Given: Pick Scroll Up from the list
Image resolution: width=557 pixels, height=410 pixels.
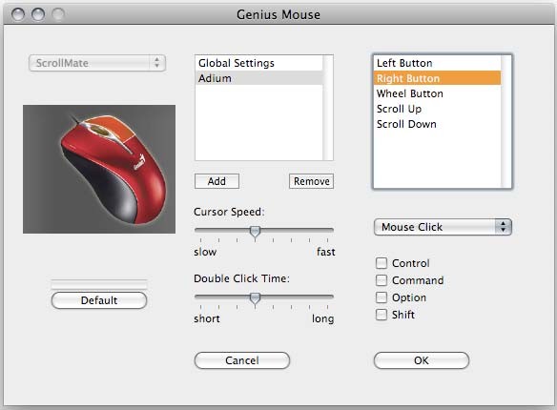Looking at the screenshot, I should pos(437,109).
